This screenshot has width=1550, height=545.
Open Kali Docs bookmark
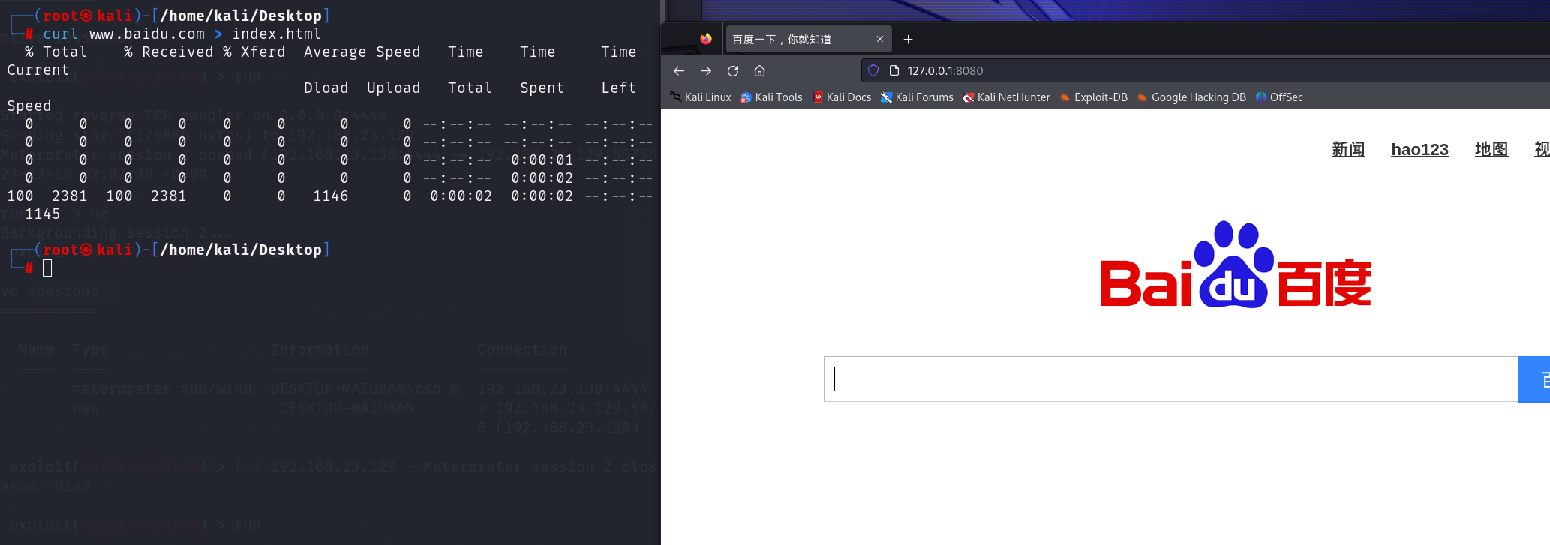click(842, 97)
